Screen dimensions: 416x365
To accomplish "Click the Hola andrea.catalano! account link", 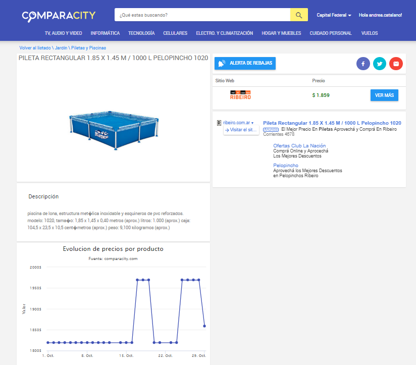I will tap(380, 15).
